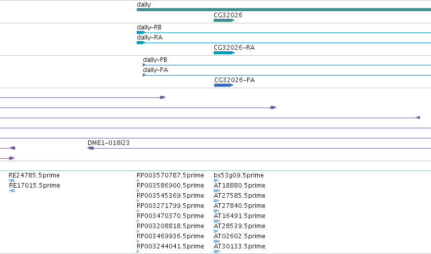Click the RP003570787.5prime feature label

point(170,175)
